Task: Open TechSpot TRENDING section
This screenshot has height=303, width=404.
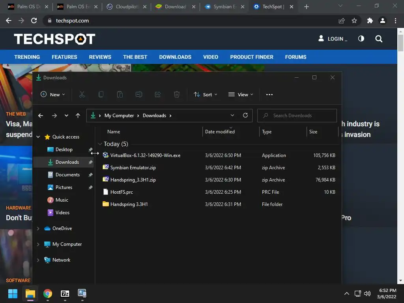Action: point(27,57)
